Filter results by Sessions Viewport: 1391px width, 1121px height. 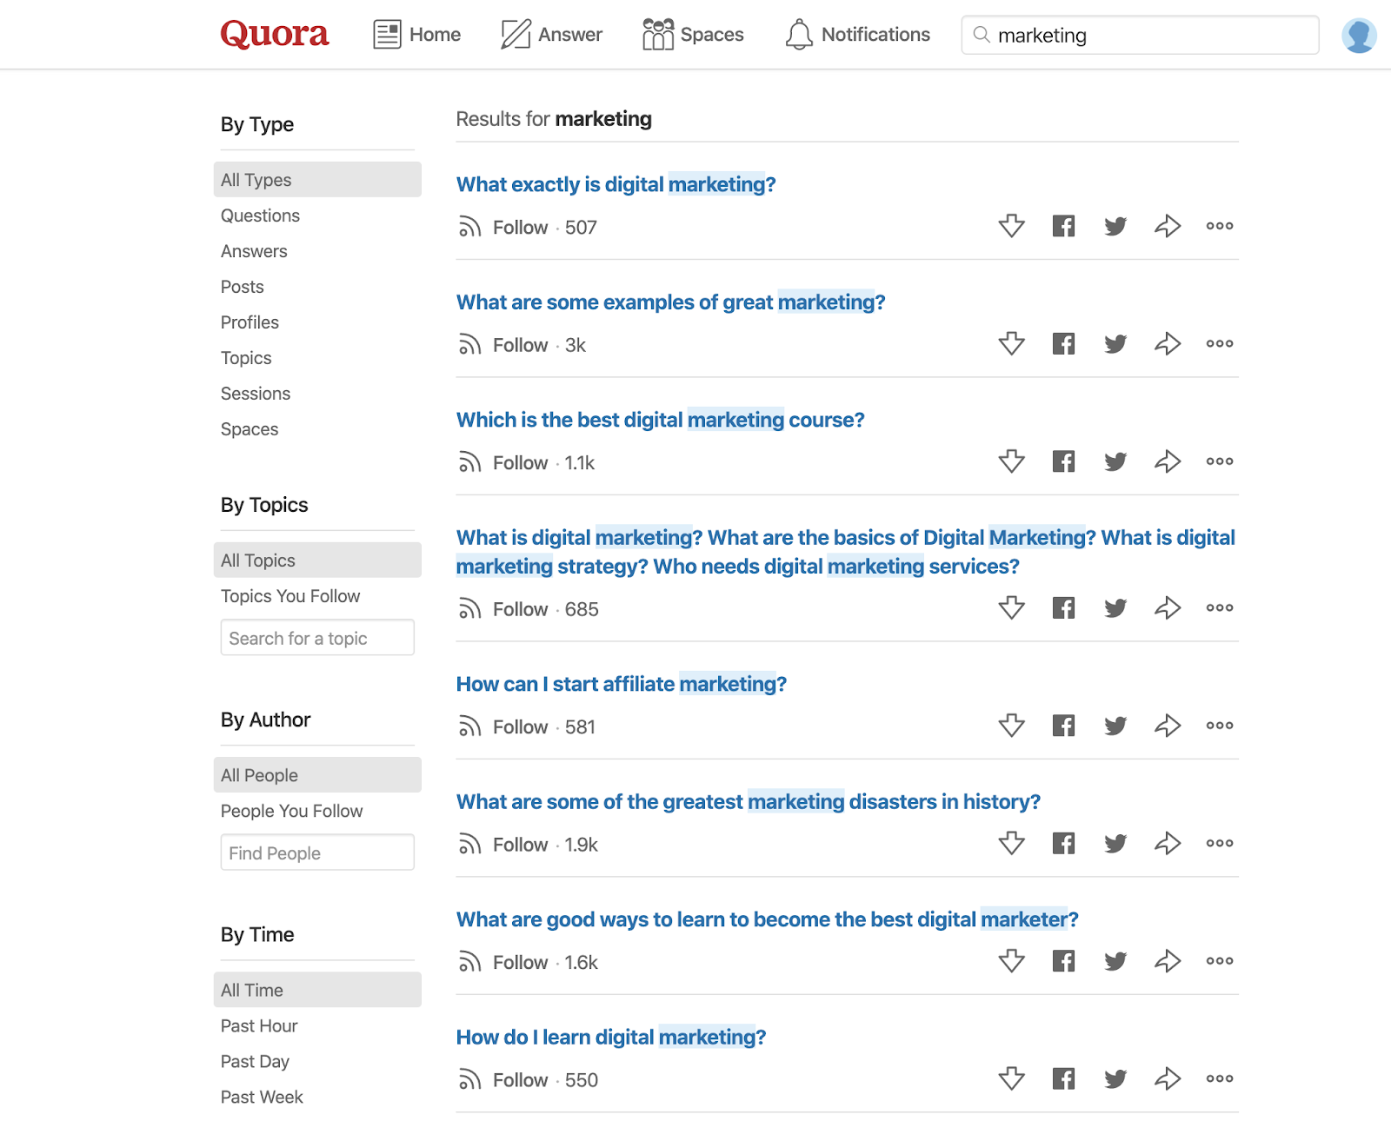click(256, 394)
